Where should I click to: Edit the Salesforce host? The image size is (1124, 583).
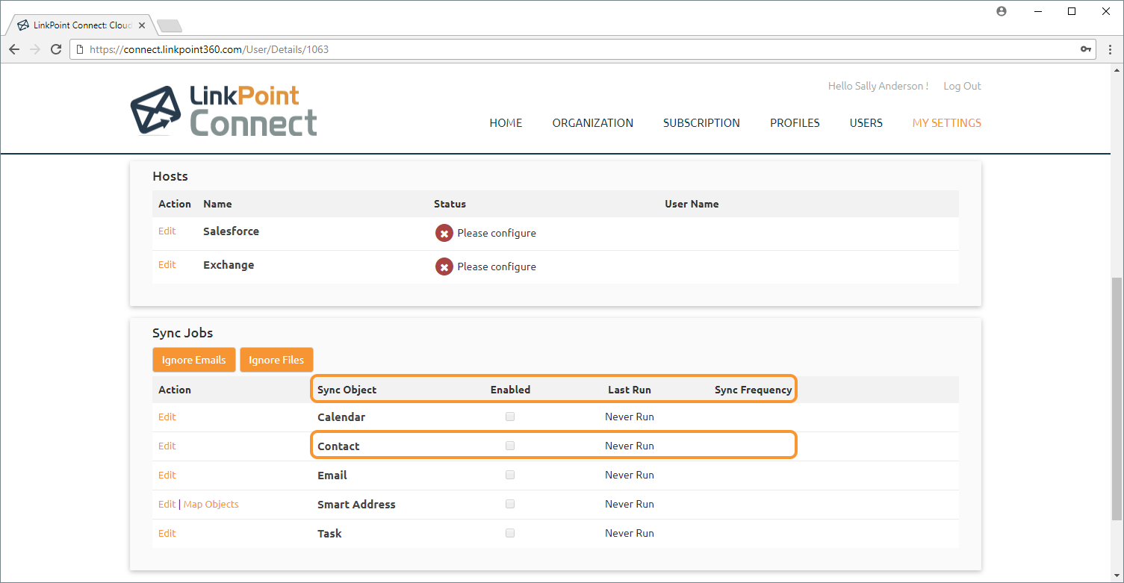[x=167, y=231]
